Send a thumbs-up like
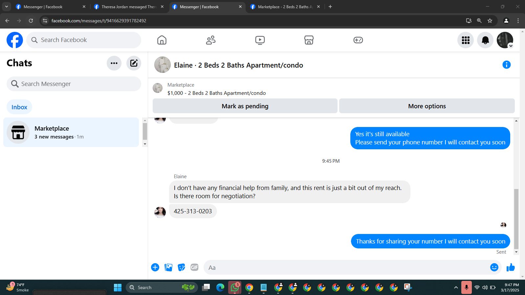The height and width of the screenshot is (295, 525). pos(511,267)
